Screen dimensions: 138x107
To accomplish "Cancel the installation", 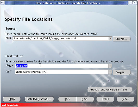I will 125,99.
